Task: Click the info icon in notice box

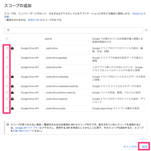Action: 8,125
